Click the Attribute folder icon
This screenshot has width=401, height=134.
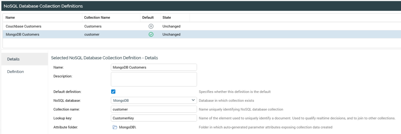coord(115,127)
